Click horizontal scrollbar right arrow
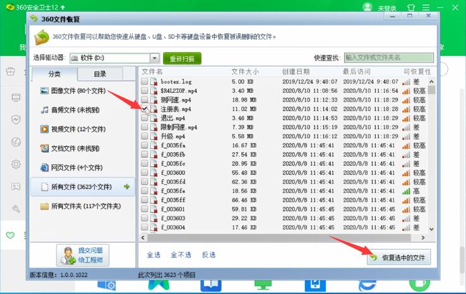The height and width of the screenshot is (294, 466). tap(423, 238)
